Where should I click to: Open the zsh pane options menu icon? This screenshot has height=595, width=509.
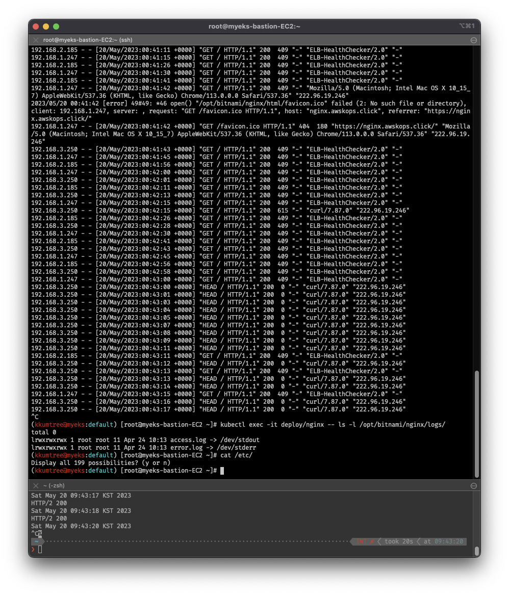pos(474,486)
